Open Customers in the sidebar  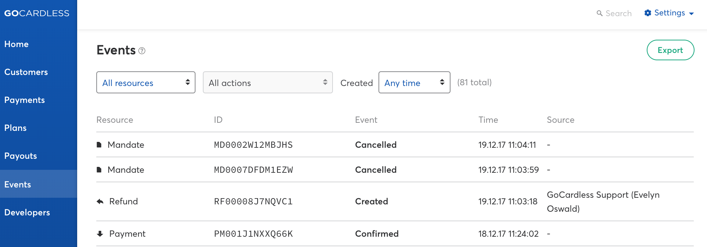[x=26, y=72]
